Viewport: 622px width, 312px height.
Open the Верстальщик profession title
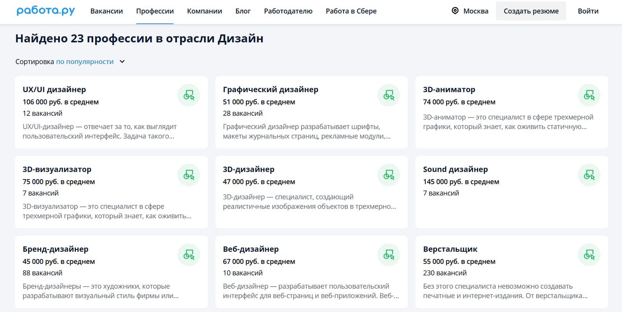[450, 249]
